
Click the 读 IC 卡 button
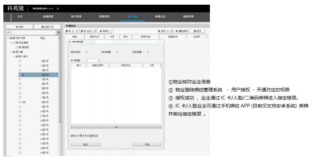pos(71,31)
